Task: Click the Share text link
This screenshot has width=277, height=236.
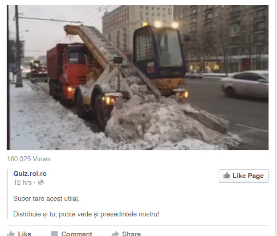Action: [x=131, y=233]
